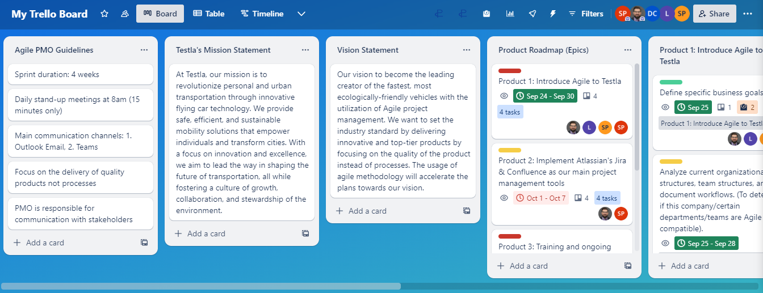
Task: Click watch eye icon on Define business goals card
Action: [665, 107]
